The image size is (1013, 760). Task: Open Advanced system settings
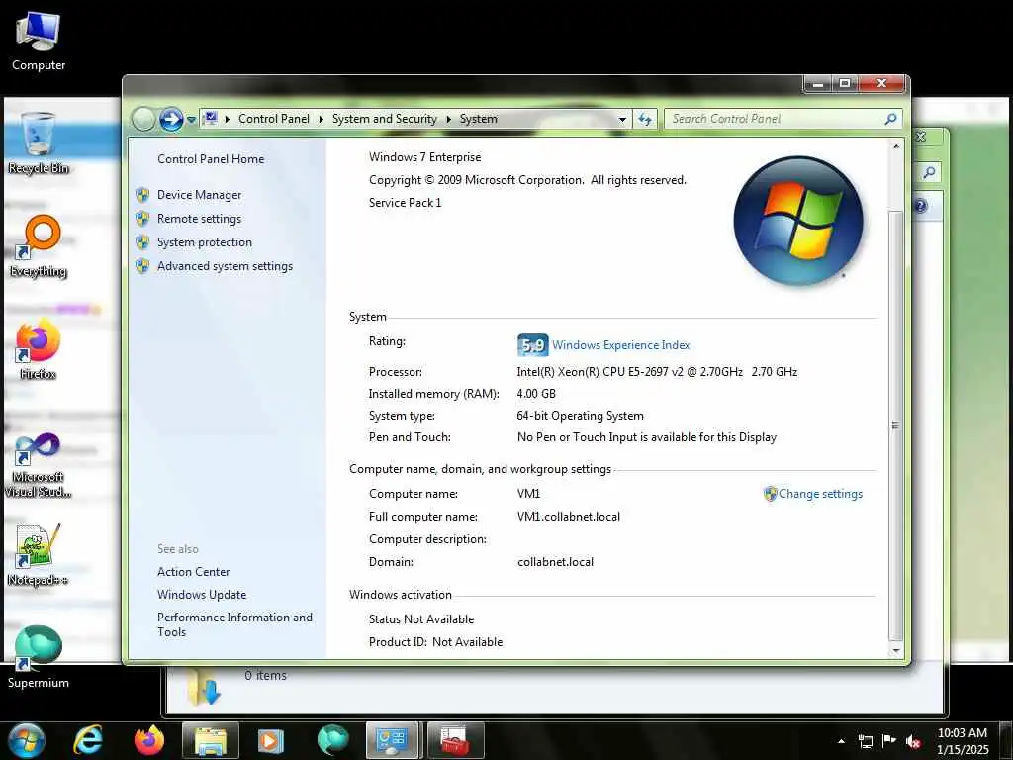pos(225,266)
